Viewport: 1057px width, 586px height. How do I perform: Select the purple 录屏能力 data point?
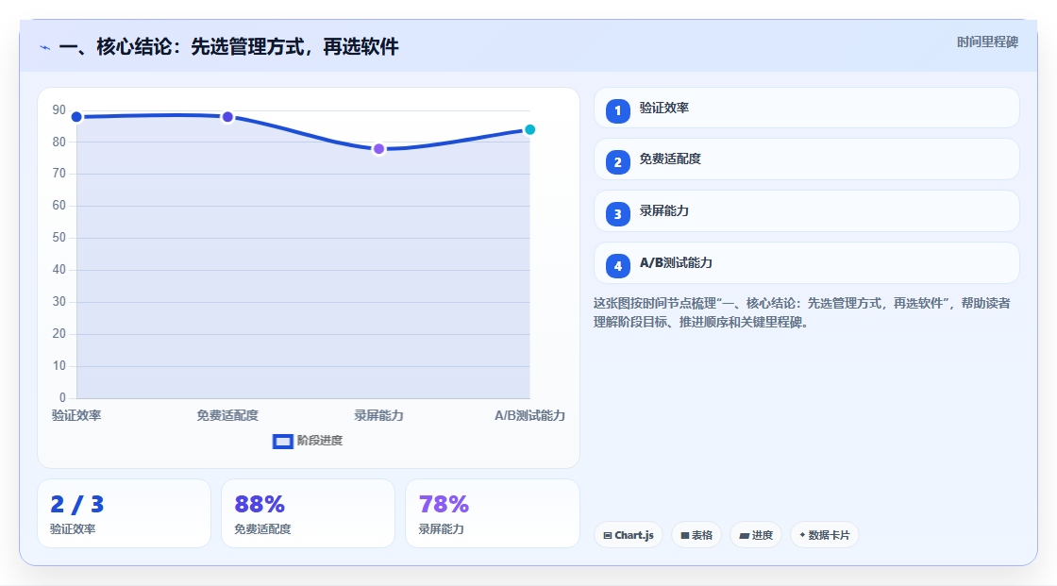378,149
